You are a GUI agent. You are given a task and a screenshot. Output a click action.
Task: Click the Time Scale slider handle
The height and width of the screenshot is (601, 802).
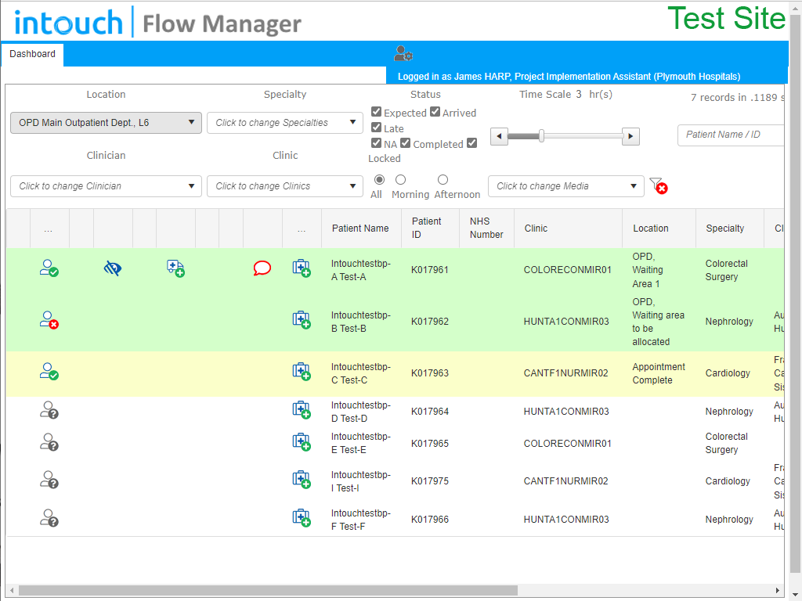click(541, 136)
